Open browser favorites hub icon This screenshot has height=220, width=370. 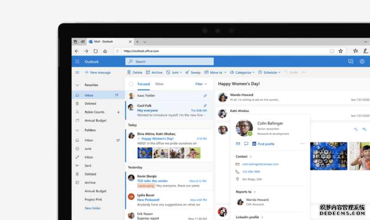pos(355,51)
